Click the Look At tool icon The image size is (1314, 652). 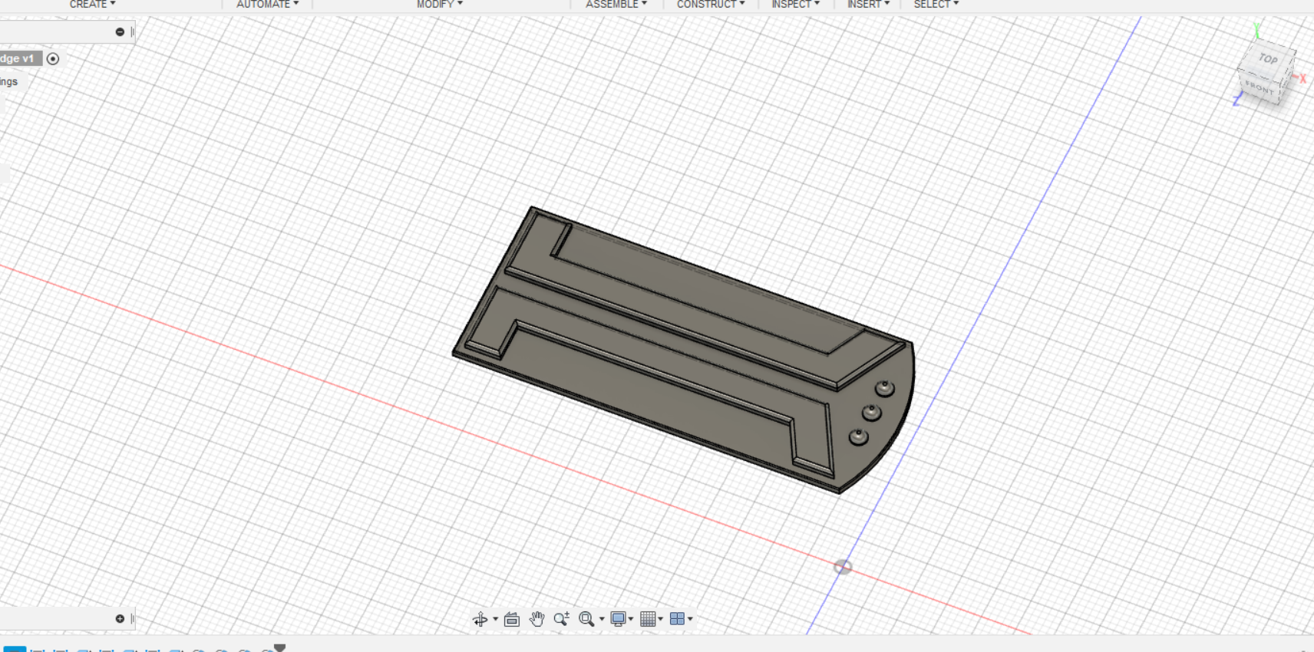point(512,619)
